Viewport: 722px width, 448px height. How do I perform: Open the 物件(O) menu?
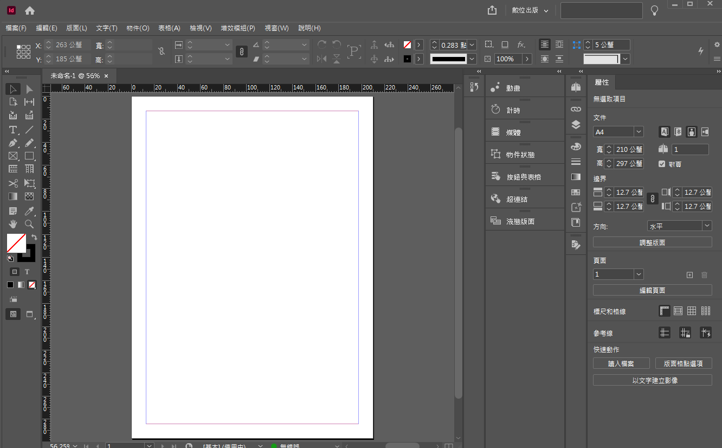point(138,28)
